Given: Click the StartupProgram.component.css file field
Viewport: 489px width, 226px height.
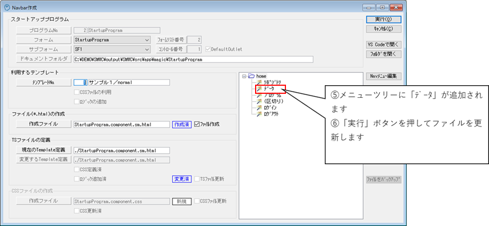Looking at the screenshot, I should point(122,201).
